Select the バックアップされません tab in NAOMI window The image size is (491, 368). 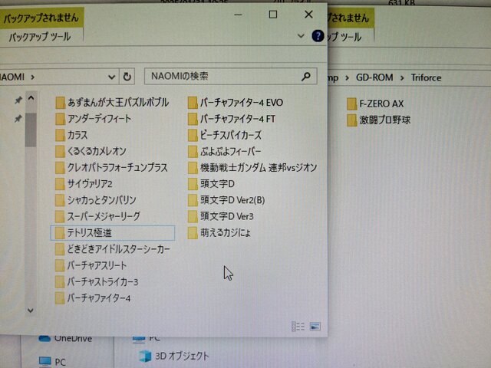[x=41, y=18]
